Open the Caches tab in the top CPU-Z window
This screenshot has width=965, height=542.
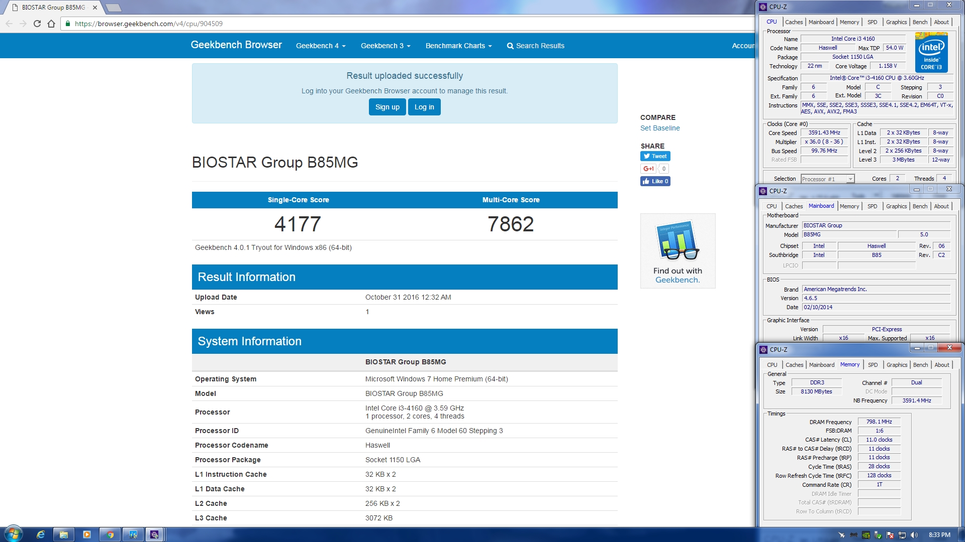[x=794, y=22]
